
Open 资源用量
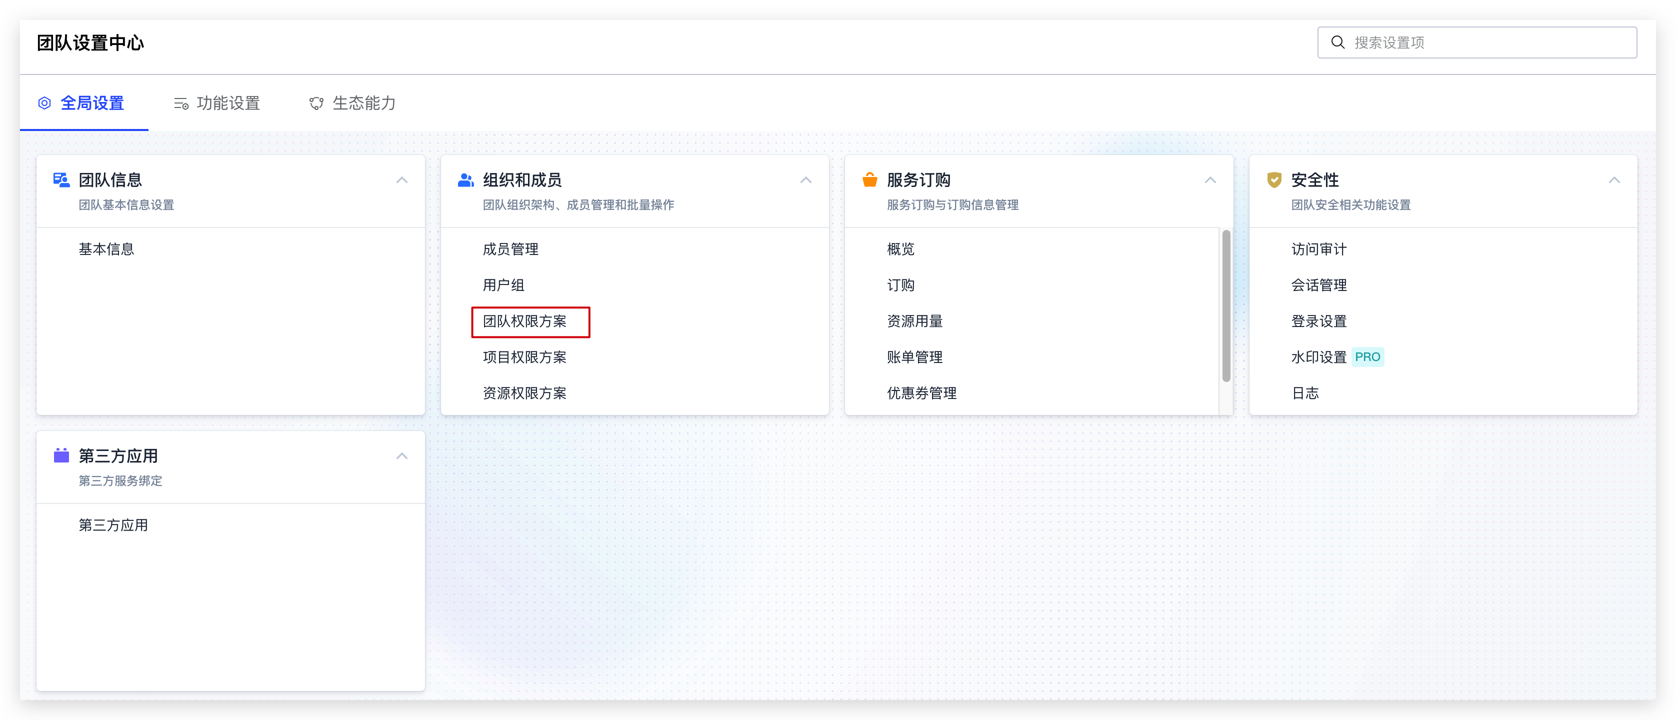[914, 321]
